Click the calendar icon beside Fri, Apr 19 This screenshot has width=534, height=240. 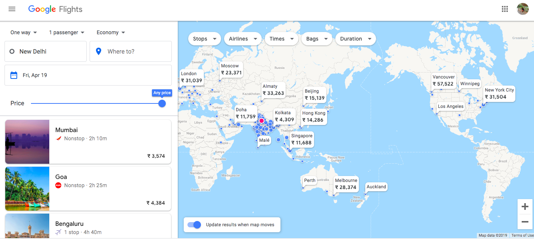tap(14, 75)
